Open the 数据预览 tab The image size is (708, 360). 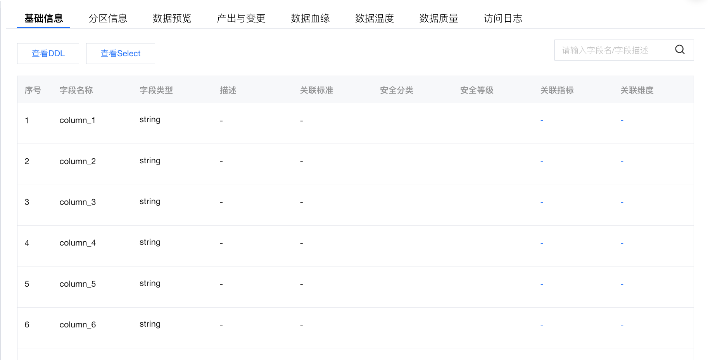172,18
